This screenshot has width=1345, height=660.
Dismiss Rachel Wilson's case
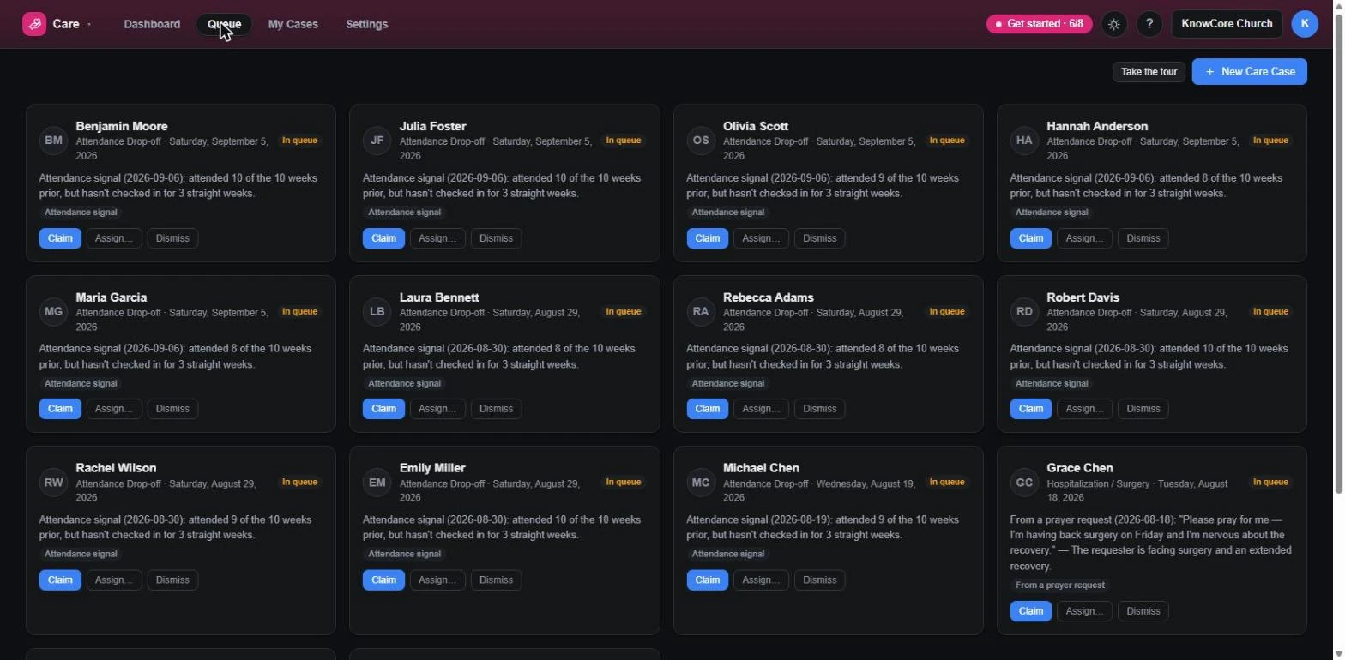click(172, 580)
